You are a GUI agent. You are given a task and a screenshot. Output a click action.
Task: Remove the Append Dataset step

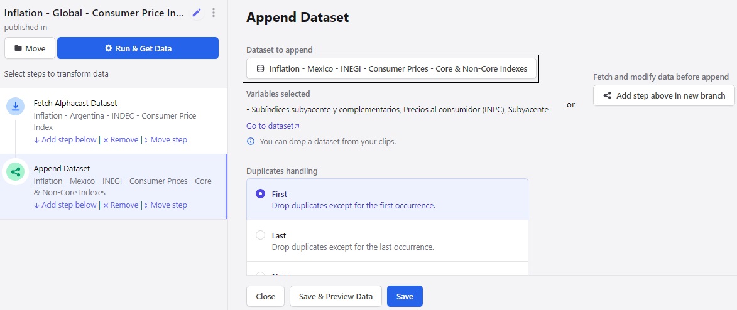click(x=121, y=205)
